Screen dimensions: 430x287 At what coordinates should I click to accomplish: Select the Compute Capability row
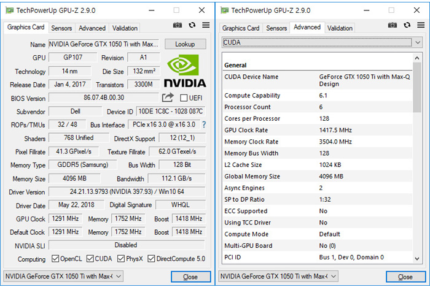pyautogui.click(x=318, y=96)
